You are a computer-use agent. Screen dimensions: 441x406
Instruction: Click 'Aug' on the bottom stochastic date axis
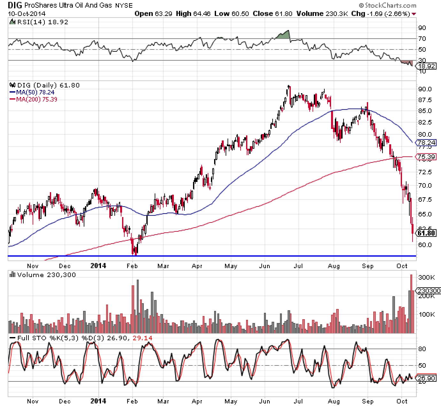pos(334,401)
